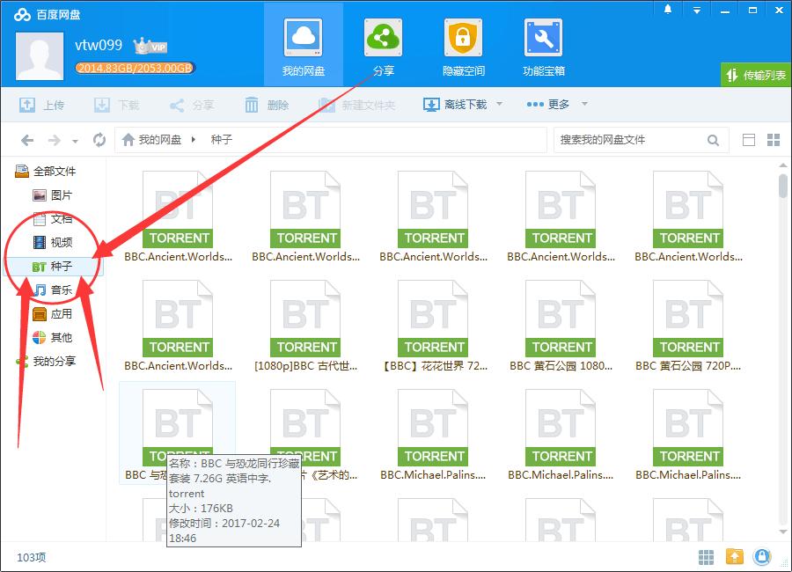The height and width of the screenshot is (572, 792).
Task: Select 音乐 category in the sidebar
Action: [53, 290]
